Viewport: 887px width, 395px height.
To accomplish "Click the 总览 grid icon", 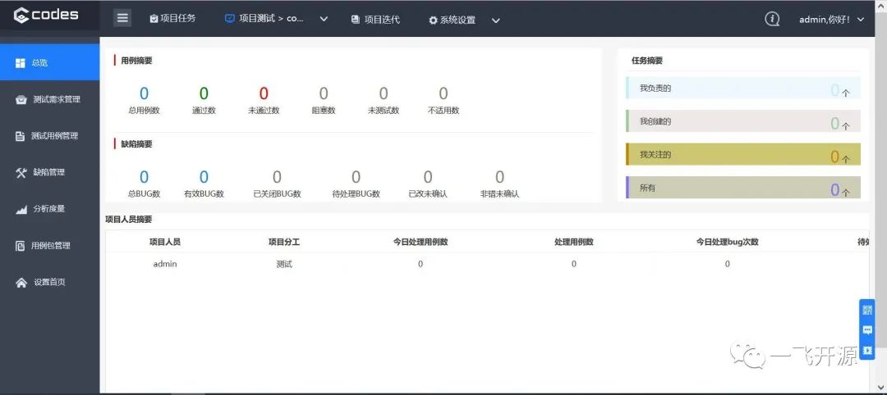I will coord(21,62).
